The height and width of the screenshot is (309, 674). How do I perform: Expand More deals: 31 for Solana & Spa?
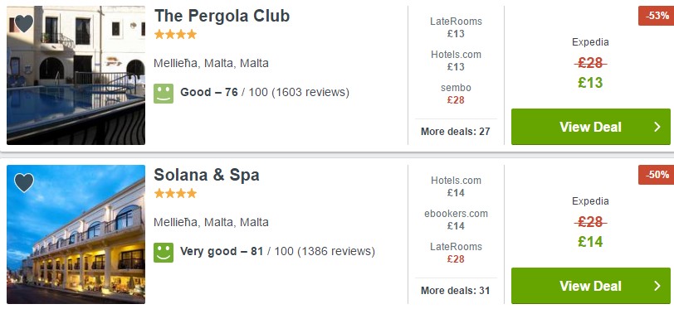click(456, 291)
